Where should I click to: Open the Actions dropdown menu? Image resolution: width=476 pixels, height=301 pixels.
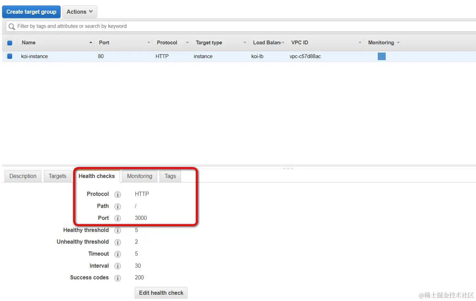click(x=80, y=12)
